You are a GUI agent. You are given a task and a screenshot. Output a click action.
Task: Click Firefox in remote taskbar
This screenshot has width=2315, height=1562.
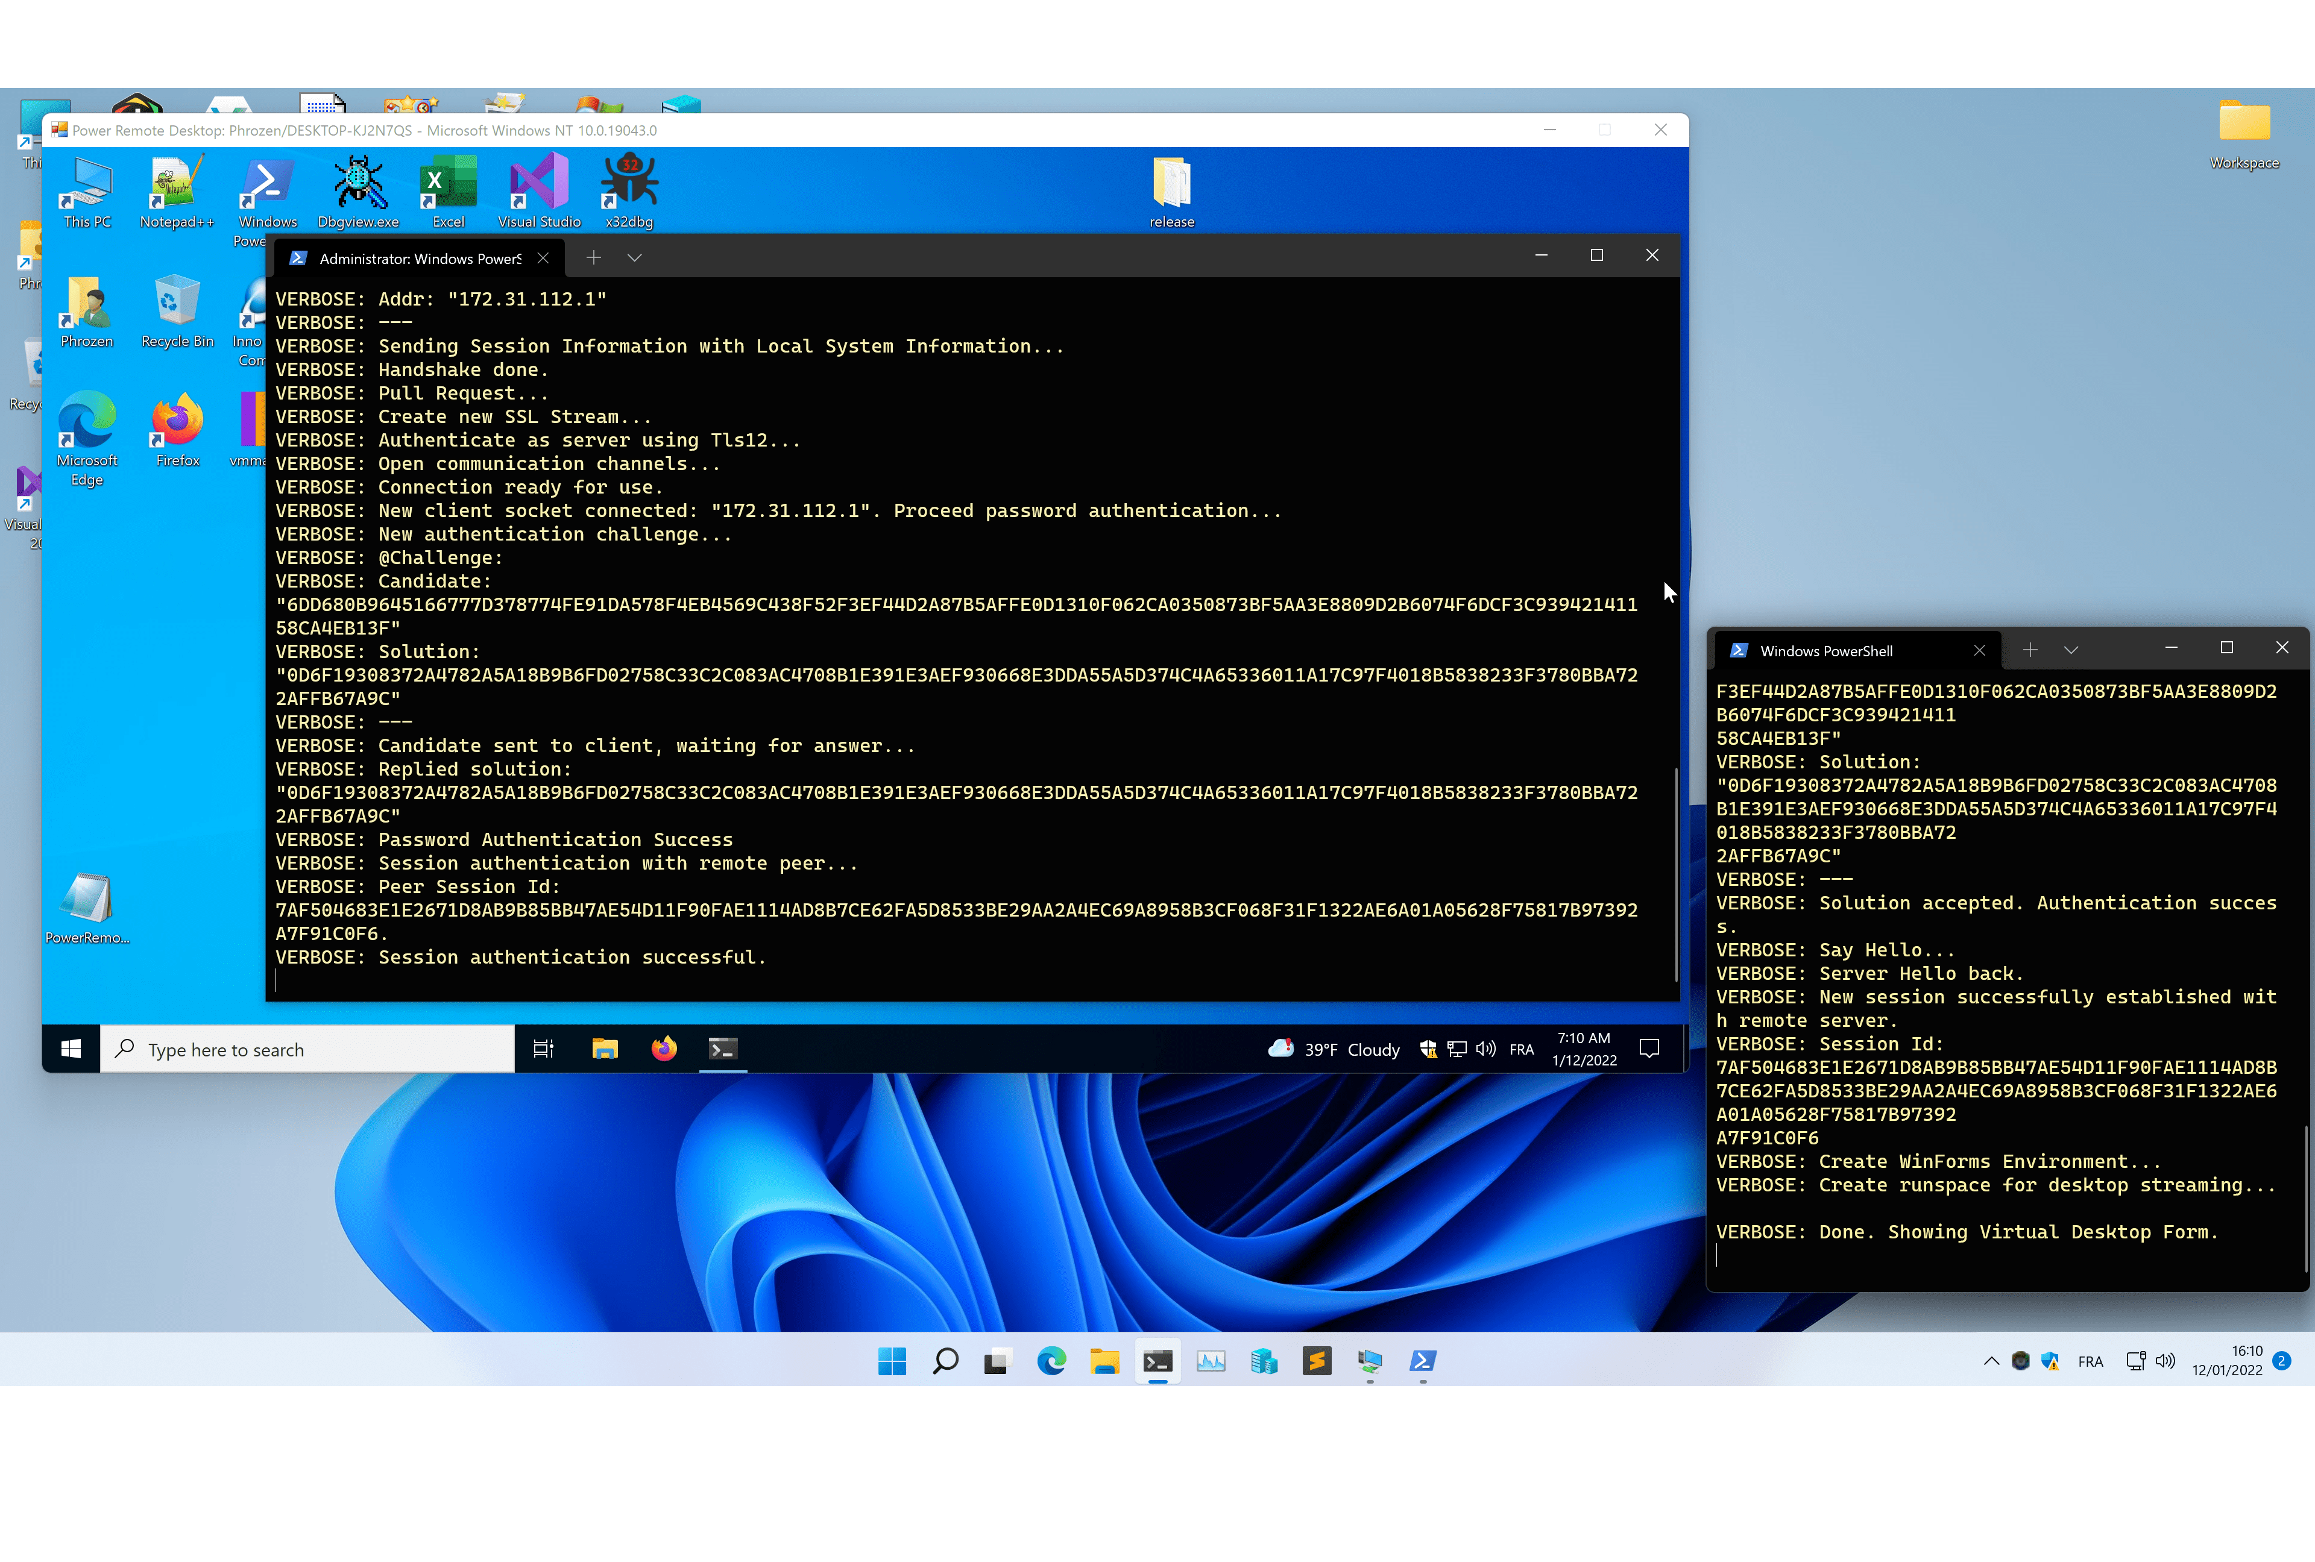pyautogui.click(x=664, y=1049)
